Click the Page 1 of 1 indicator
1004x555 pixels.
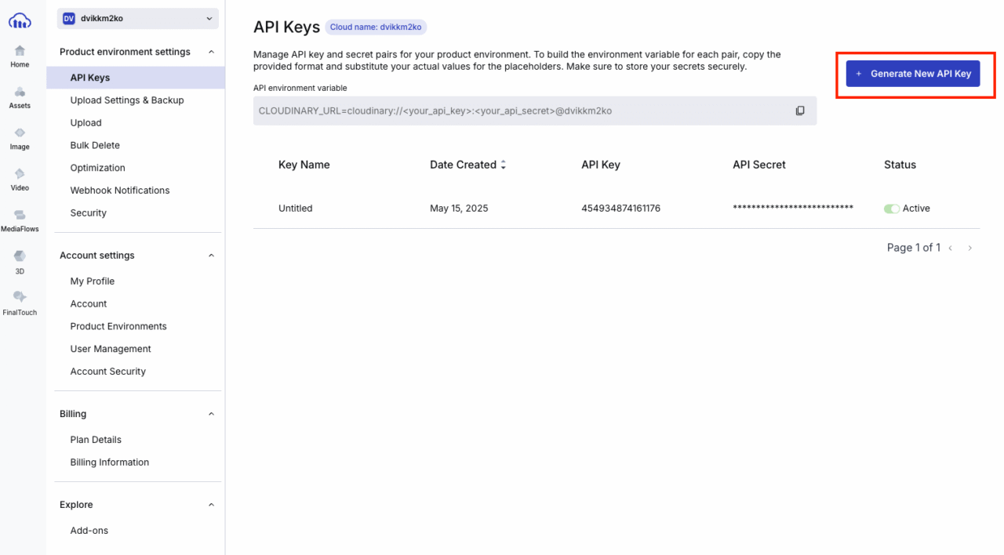pos(914,248)
